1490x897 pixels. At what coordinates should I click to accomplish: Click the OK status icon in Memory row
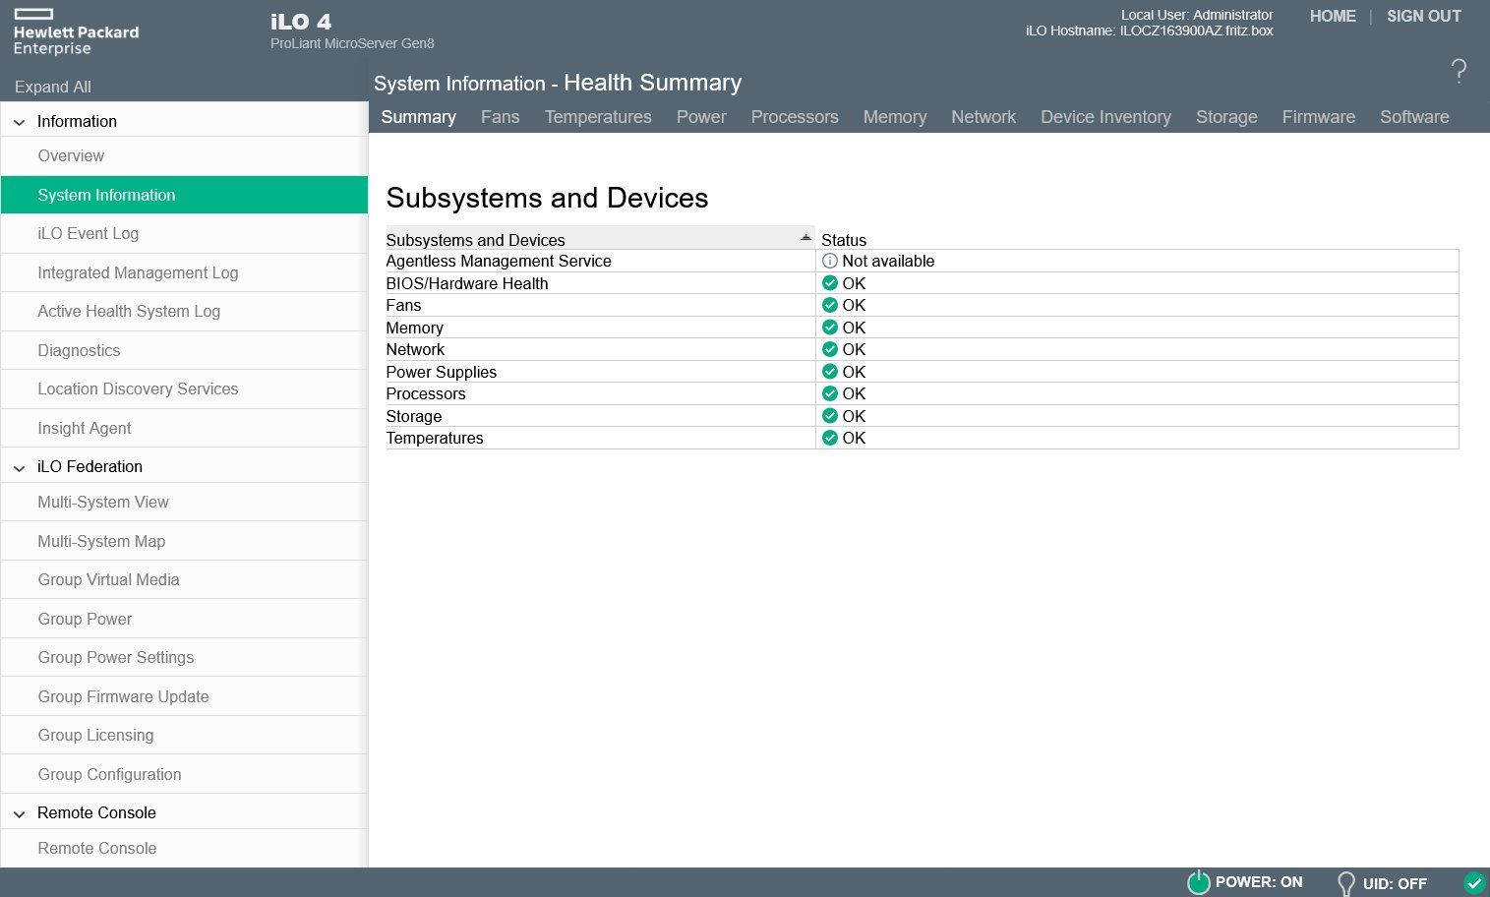pyautogui.click(x=829, y=328)
